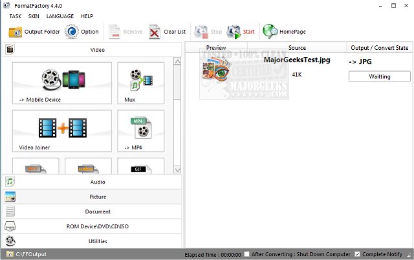Choose the Mux video tool

click(140, 83)
